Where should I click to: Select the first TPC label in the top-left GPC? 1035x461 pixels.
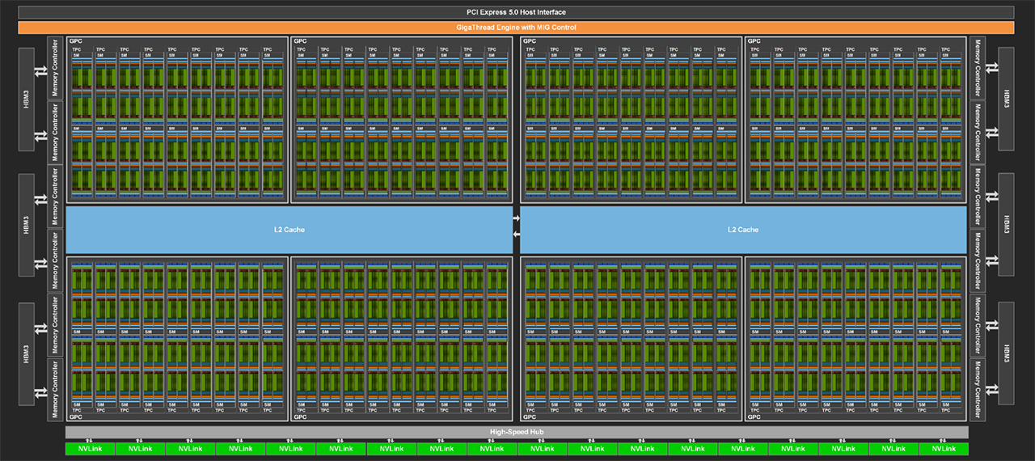pos(78,49)
